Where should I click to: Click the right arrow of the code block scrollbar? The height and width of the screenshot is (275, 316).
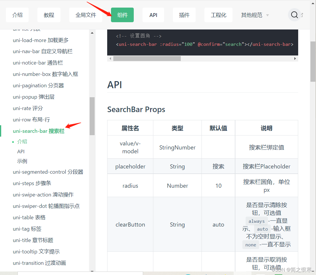coord(295,58)
